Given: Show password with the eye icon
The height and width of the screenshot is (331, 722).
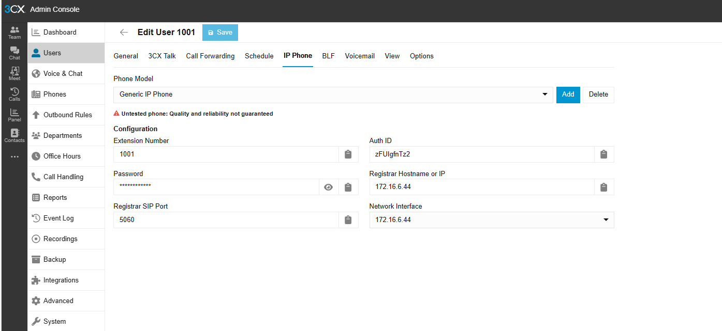Looking at the screenshot, I should pos(329,187).
